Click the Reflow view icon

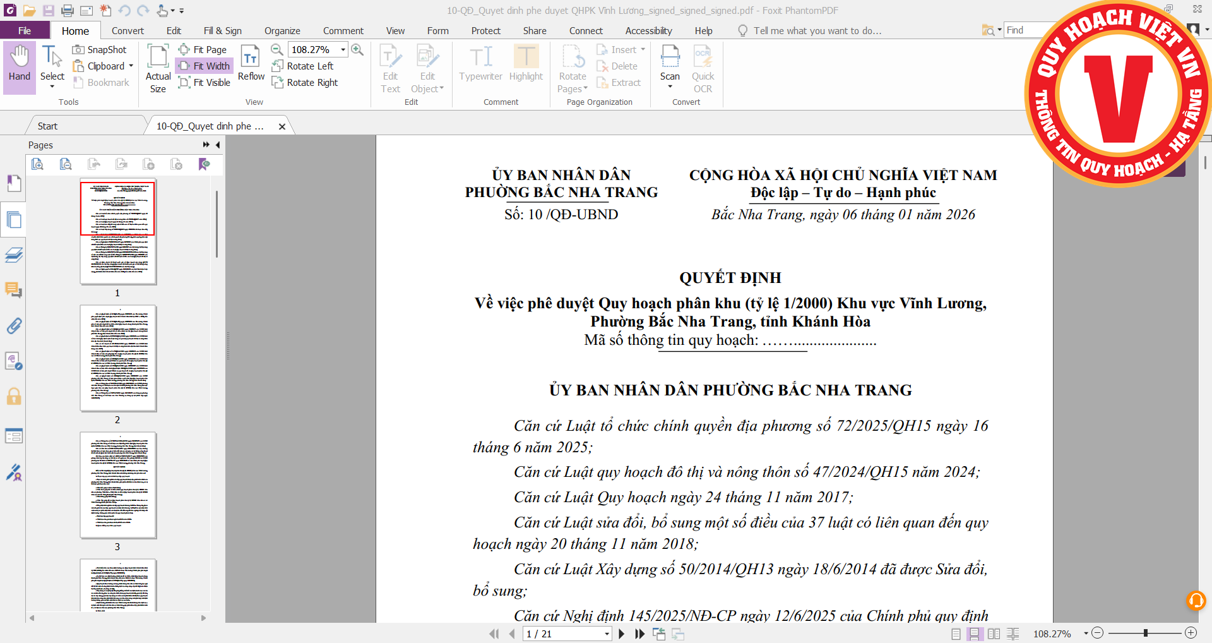[251, 64]
